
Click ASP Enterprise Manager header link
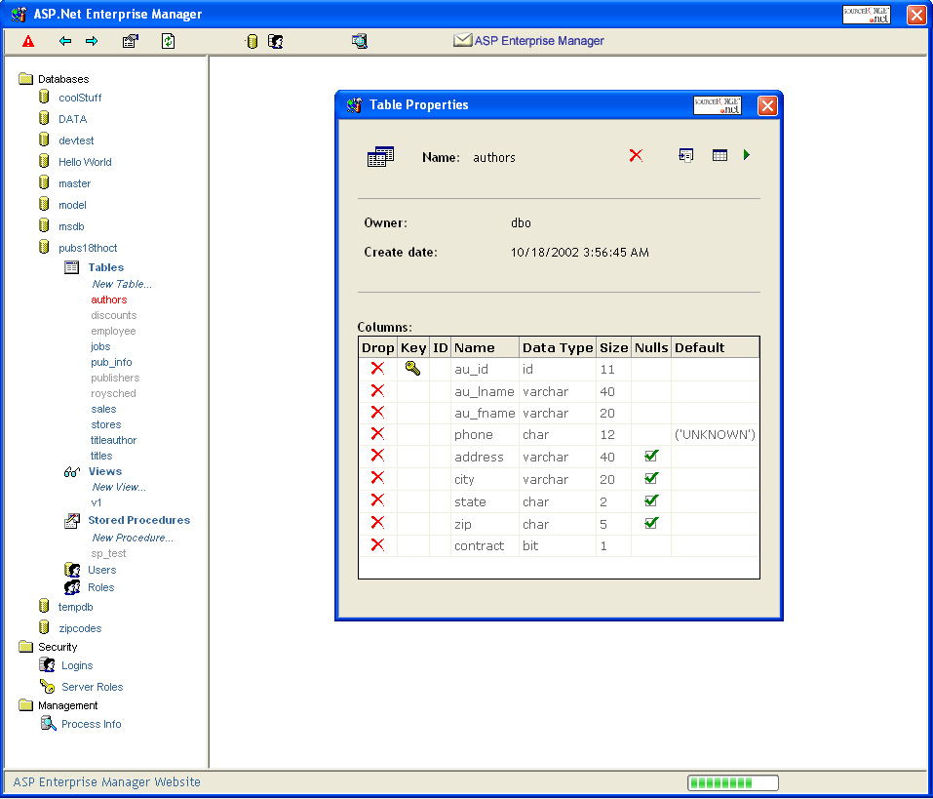pyautogui.click(x=539, y=40)
